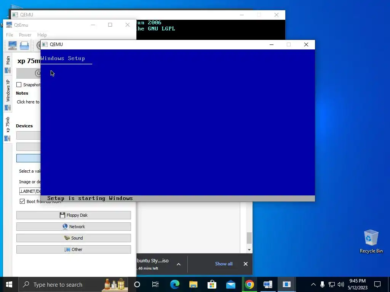The height and width of the screenshot is (292, 390).
Task: Close the front QEMU Windows Setup window
Action: pos(306,44)
